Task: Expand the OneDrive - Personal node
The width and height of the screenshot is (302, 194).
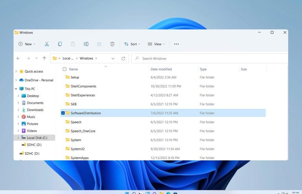Action: point(16,80)
